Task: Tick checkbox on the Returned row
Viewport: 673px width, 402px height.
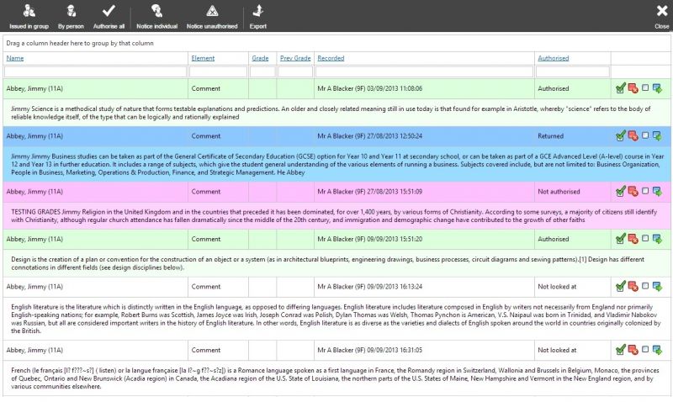Action: pos(645,135)
